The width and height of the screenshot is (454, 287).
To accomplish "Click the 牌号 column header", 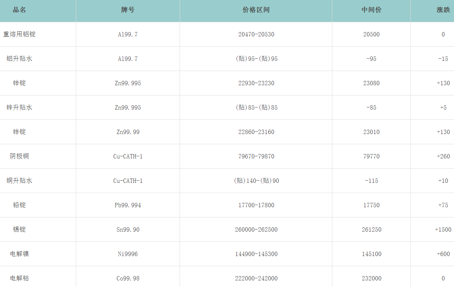I will pos(128,10).
